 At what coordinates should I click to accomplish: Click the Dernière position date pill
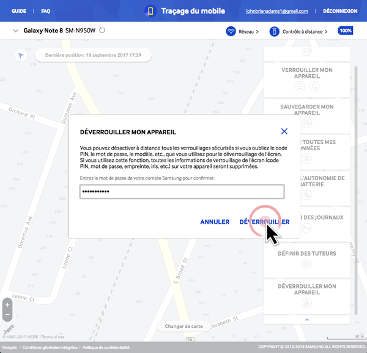pos(93,55)
